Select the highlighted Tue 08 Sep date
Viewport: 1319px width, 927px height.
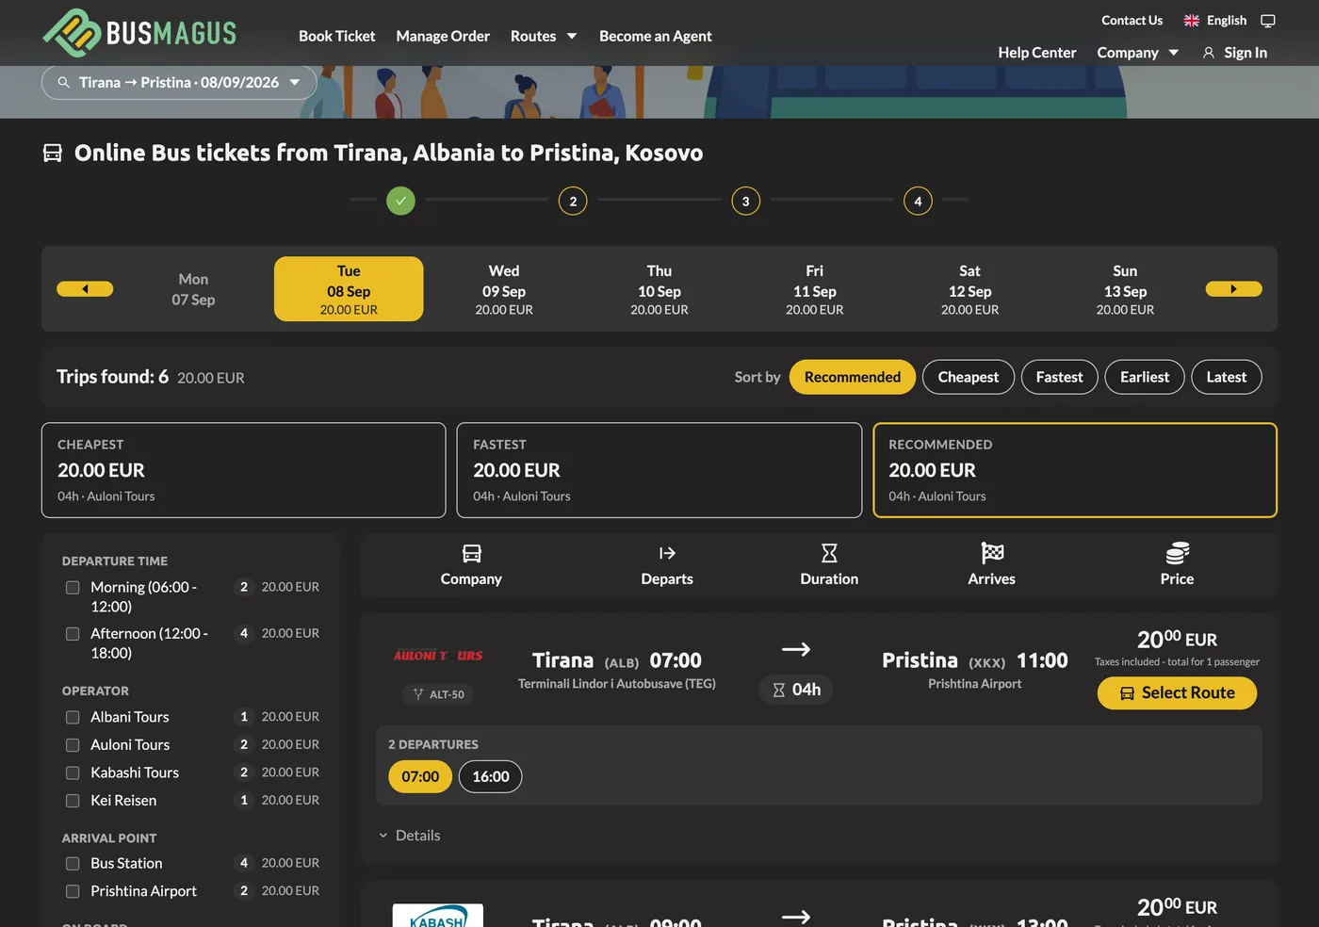(349, 289)
